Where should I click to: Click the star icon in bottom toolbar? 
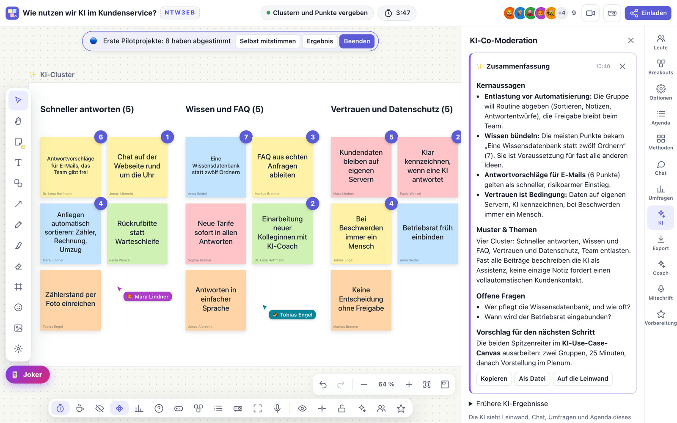[401, 409]
